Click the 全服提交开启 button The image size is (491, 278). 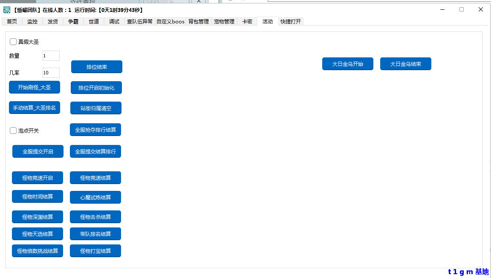click(x=38, y=151)
